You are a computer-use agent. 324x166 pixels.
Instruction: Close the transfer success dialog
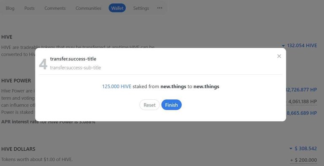279,56
